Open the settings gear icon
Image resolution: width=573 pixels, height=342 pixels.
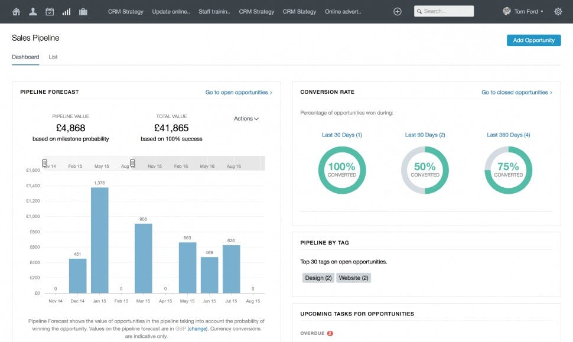pos(558,12)
